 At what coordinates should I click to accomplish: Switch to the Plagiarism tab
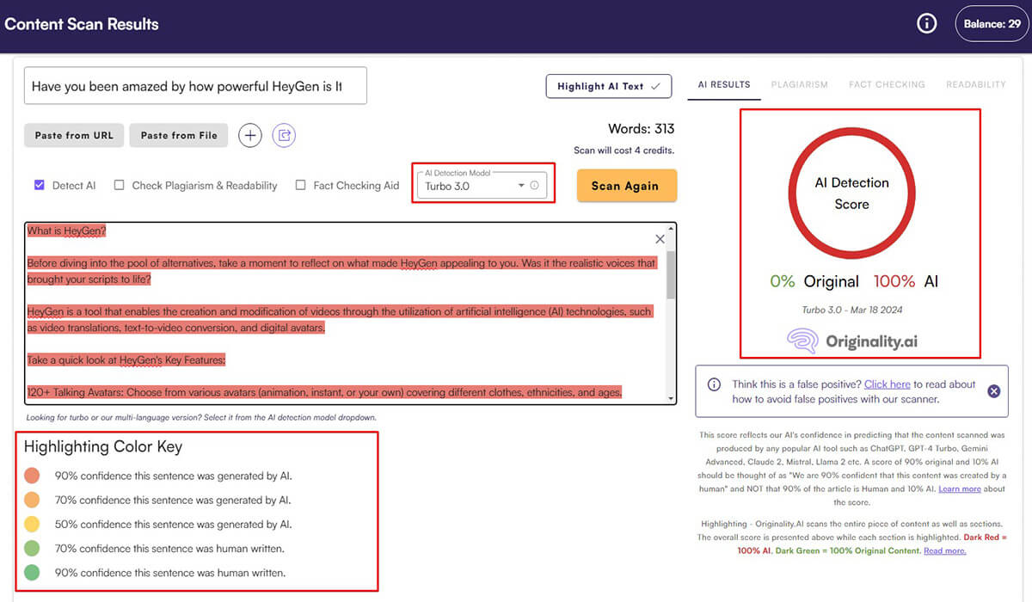(799, 84)
